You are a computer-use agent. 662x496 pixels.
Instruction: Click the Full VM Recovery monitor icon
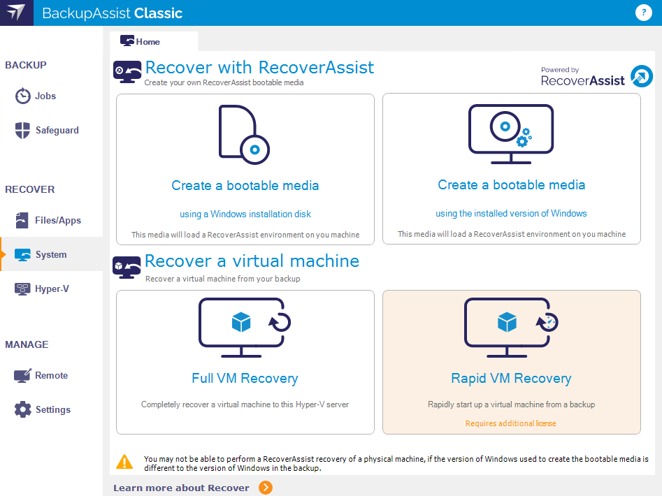pyautogui.click(x=245, y=328)
